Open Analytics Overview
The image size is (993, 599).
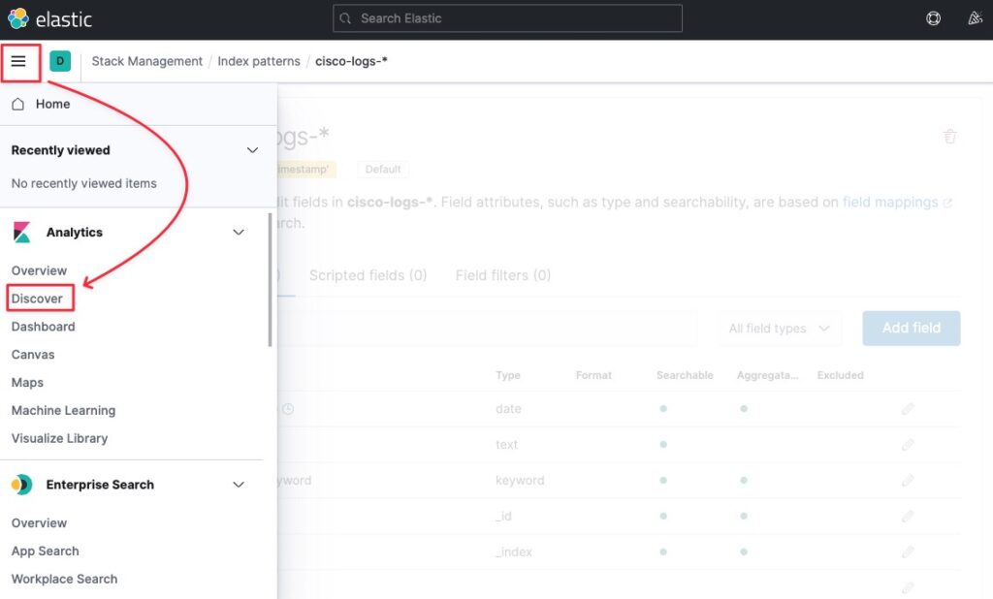[x=39, y=270]
